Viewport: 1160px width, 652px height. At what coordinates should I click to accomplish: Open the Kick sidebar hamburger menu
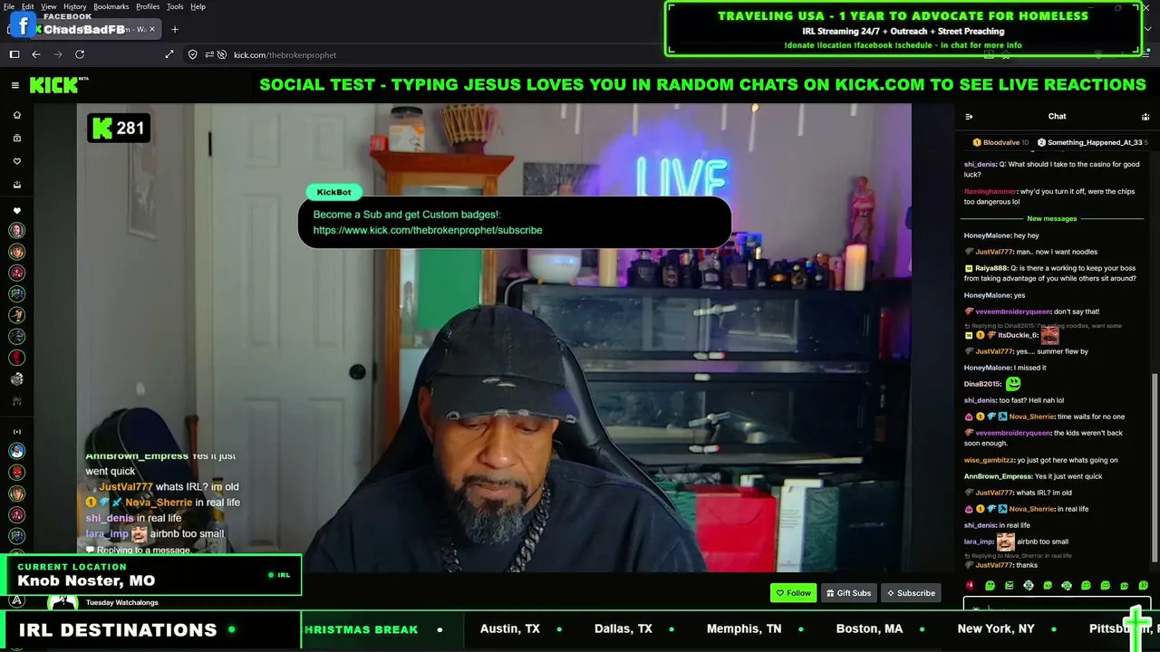pyautogui.click(x=15, y=85)
